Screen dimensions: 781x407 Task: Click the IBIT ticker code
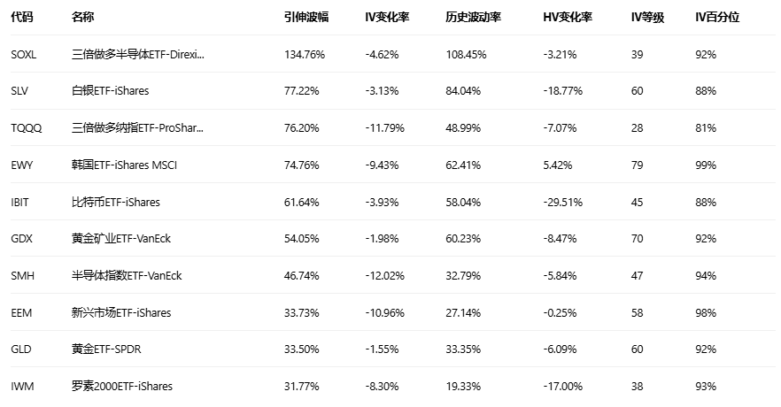(x=20, y=202)
